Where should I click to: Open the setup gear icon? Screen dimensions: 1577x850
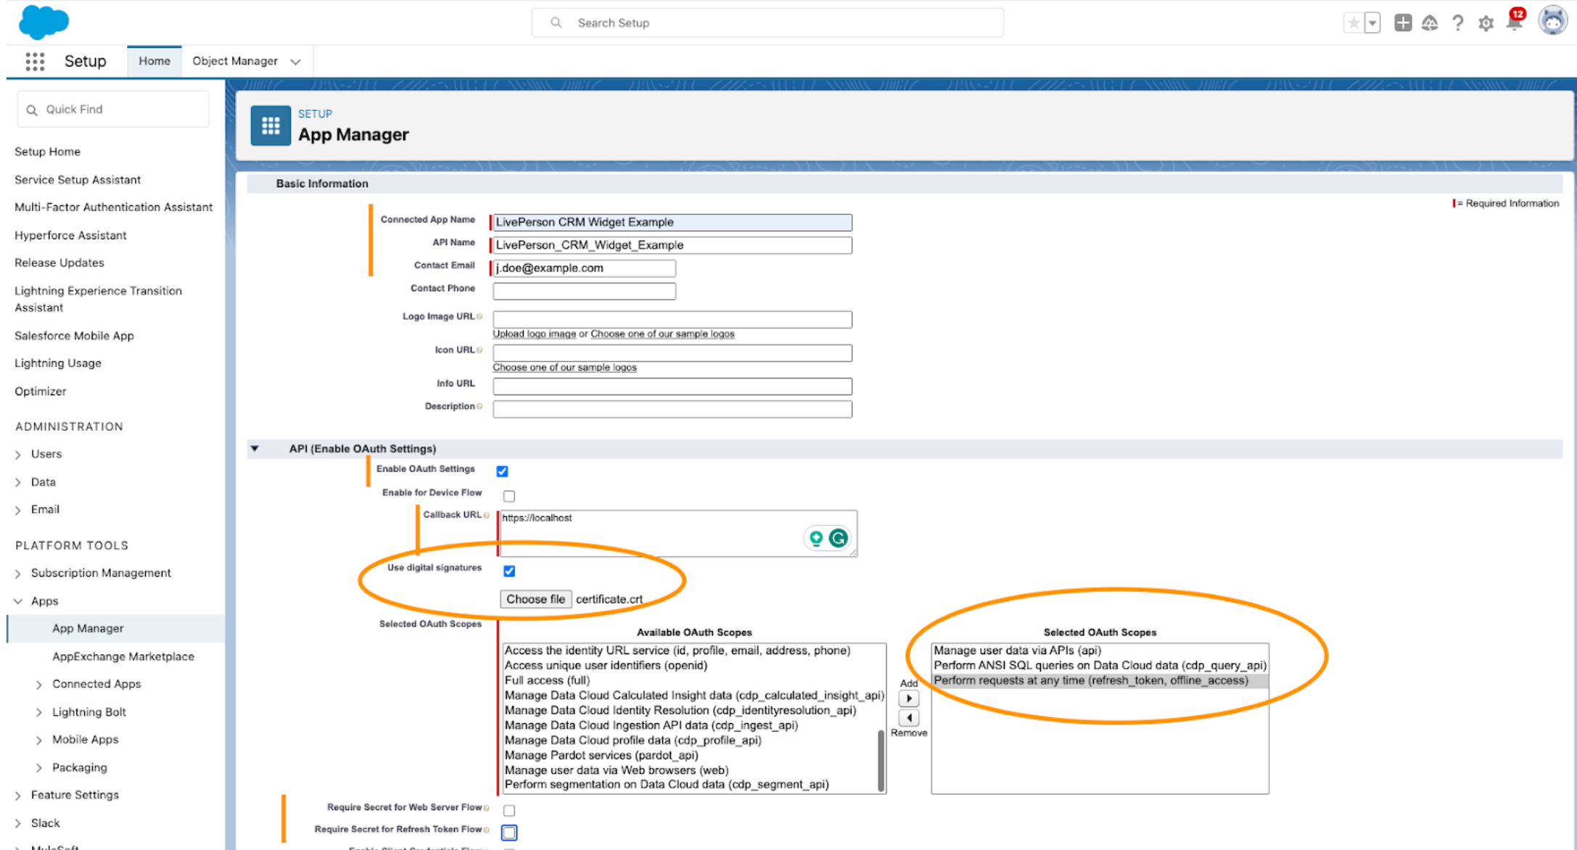1486,24
